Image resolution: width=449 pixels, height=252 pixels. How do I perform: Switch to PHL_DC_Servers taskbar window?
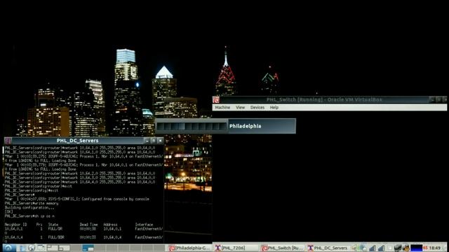tap(328, 248)
